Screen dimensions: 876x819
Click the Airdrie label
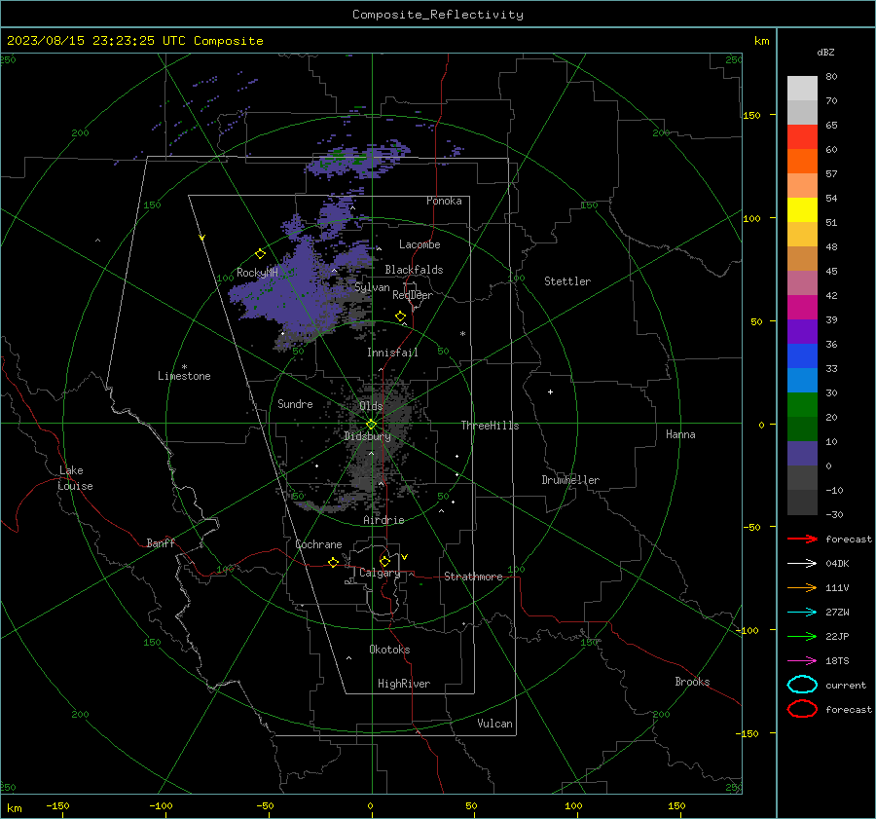[x=383, y=520]
